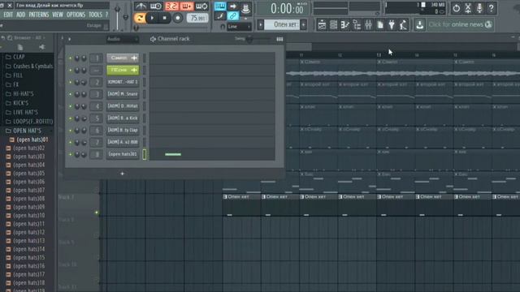This screenshot has height=292, width=520.
Task: Toggle loop recording icon
Action: click(201, 6)
